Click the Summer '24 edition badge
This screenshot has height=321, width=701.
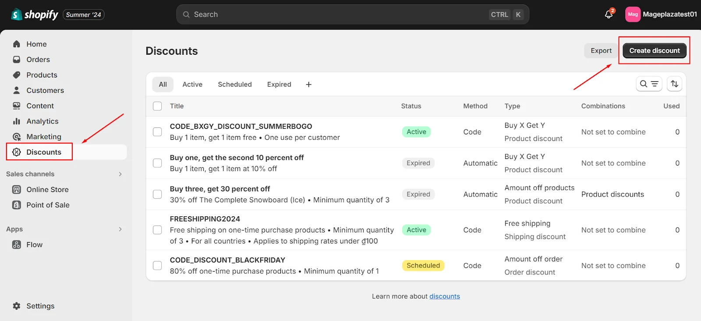coord(84,15)
